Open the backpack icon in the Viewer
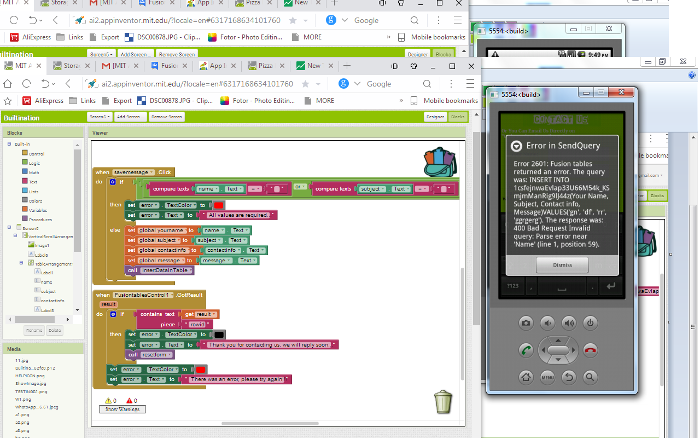This screenshot has height=438, width=700. [440, 162]
